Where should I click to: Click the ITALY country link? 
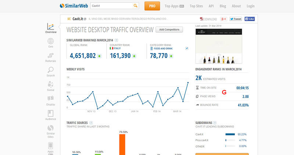(x=117, y=48)
